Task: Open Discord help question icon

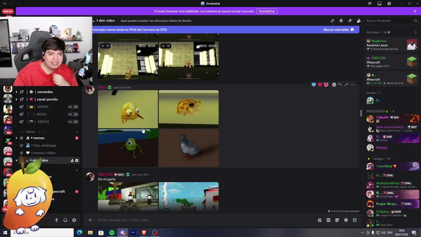Action: click(389, 4)
